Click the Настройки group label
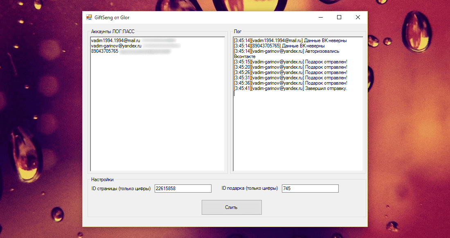This screenshot has width=450, height=238. pyautogui.click(x=102, y=180)
